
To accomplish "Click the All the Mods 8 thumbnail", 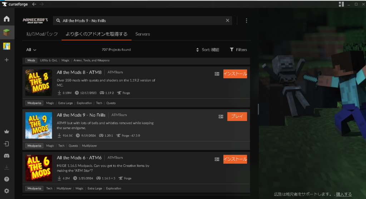I will point(39,83).
